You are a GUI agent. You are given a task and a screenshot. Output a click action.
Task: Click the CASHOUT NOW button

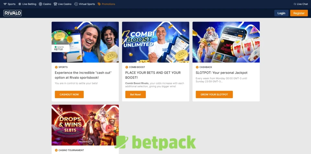click(69, 95)
